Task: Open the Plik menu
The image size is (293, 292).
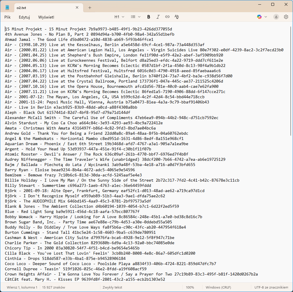Action: click(x=8, y=17)
